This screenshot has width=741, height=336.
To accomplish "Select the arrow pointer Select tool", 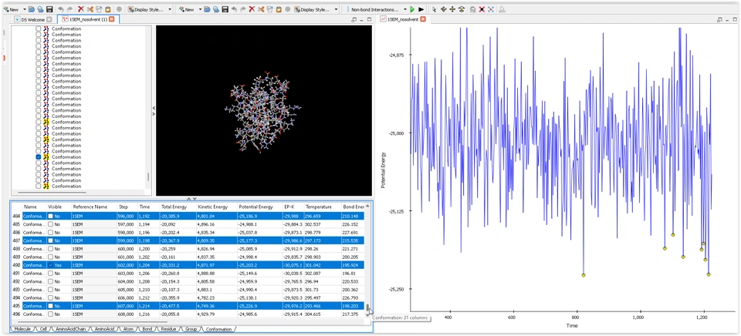I will coord(434,9).
